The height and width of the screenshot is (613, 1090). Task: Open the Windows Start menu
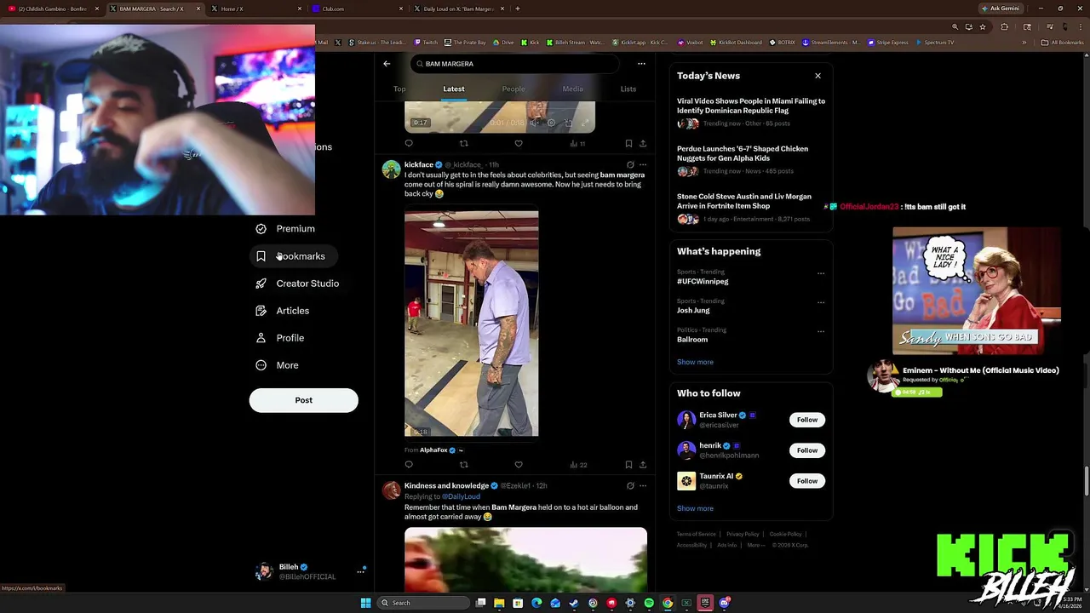365,603
